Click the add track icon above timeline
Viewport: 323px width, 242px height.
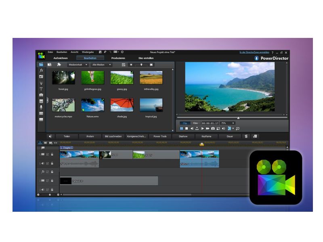[x=51, y=143]
